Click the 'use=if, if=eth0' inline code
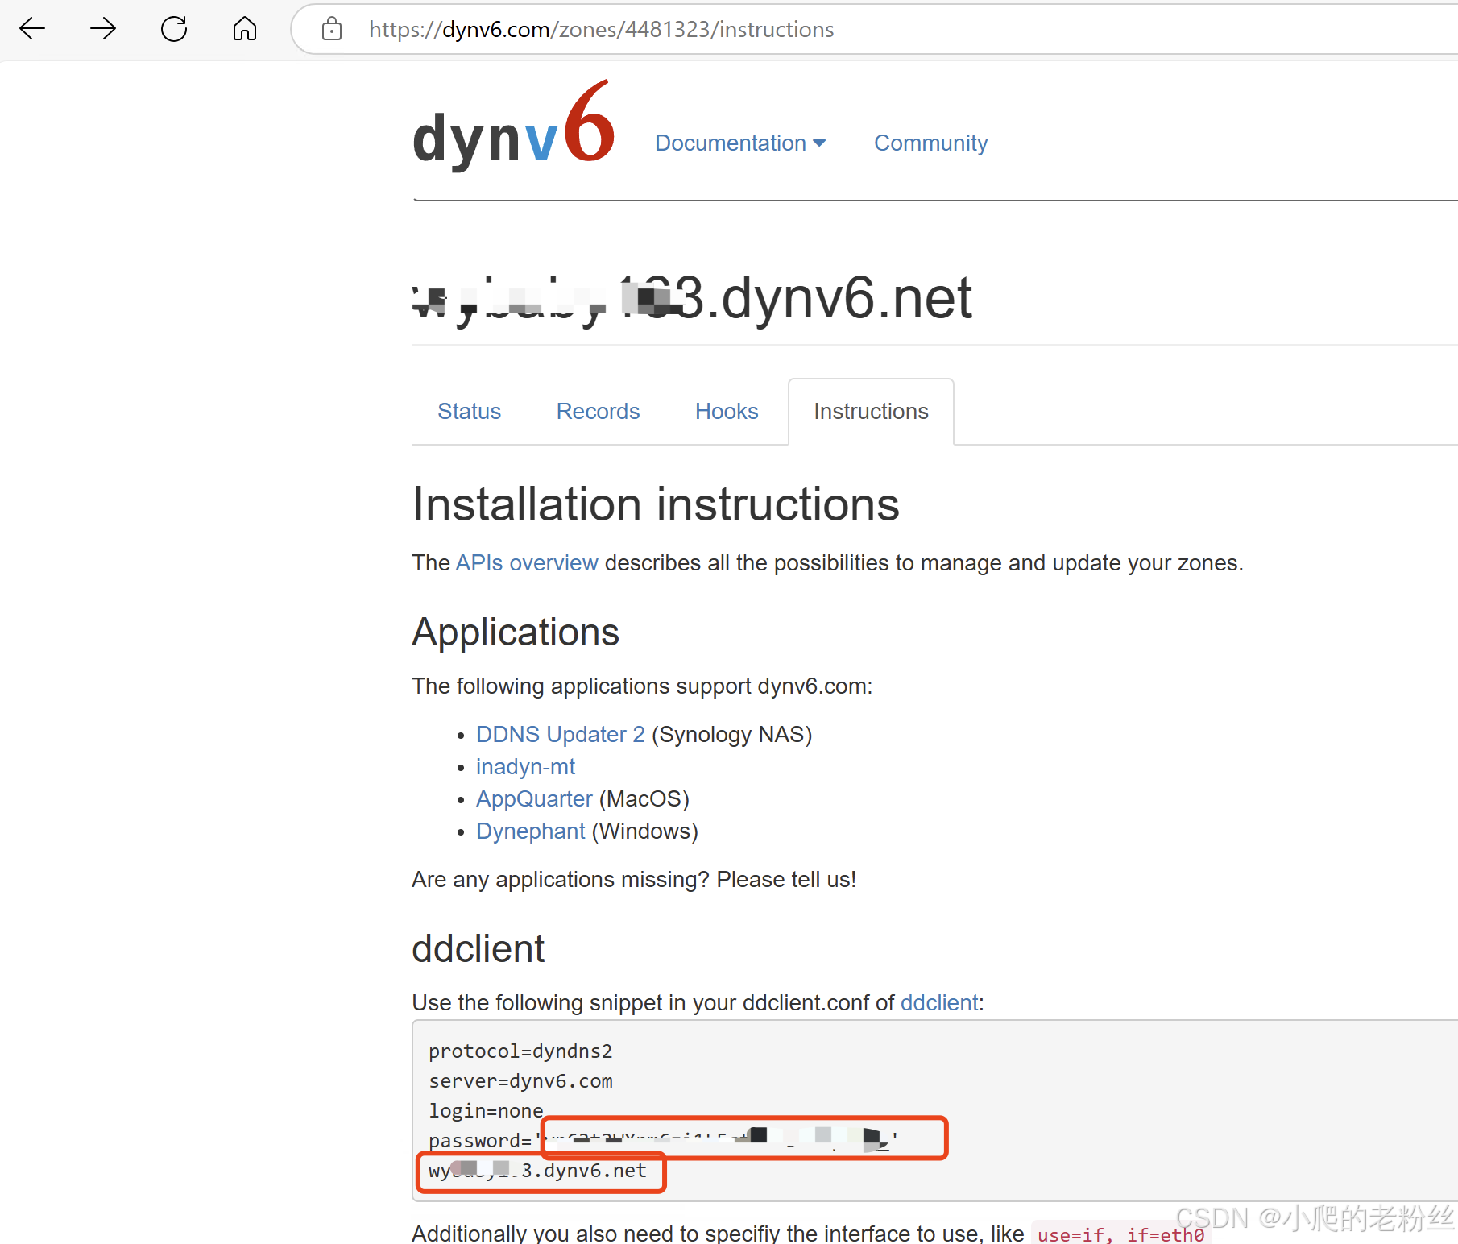Viewport: 1458px width, 1244px height. coord(1120,1234)
